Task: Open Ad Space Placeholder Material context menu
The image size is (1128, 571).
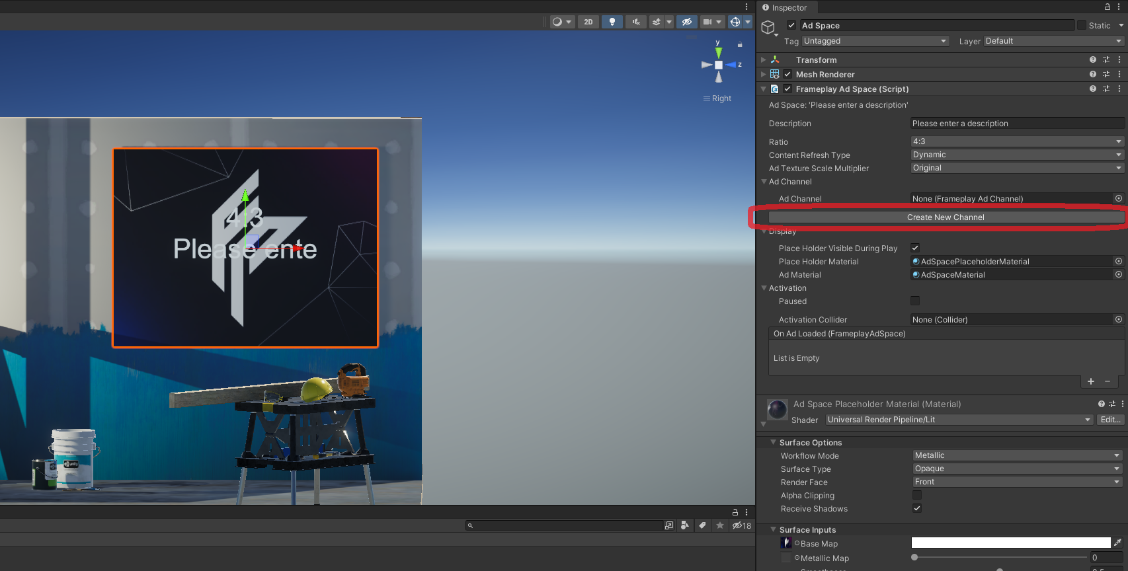Action: click(x=1122, y=404)
